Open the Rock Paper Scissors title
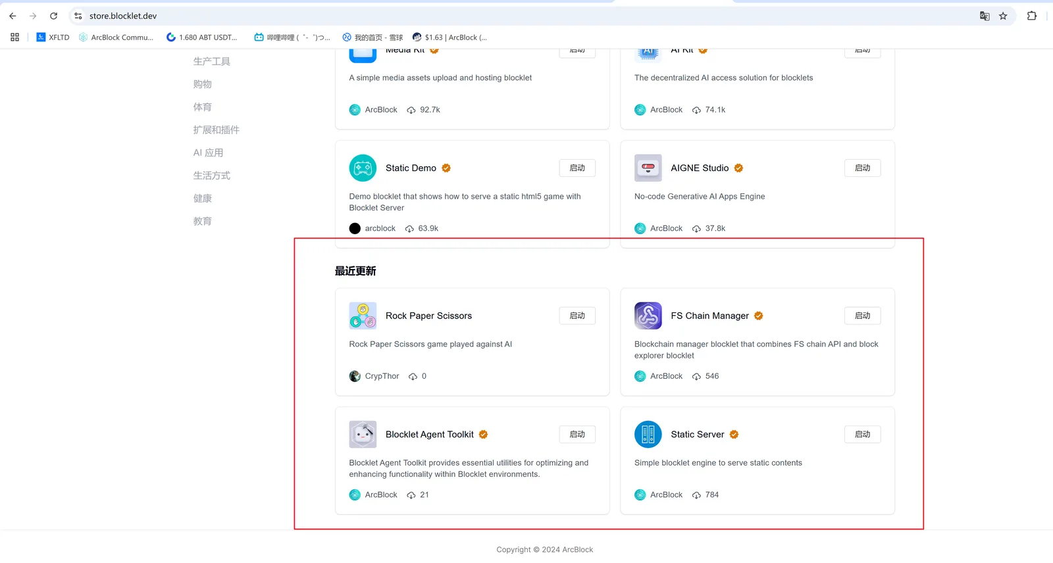 [428, 316]
